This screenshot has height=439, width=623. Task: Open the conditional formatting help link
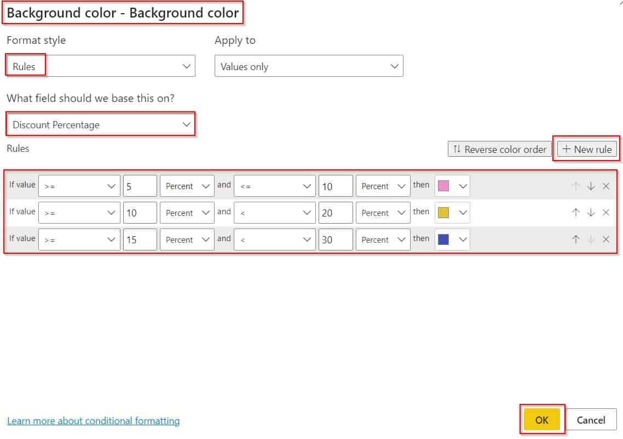click(93, 421)
